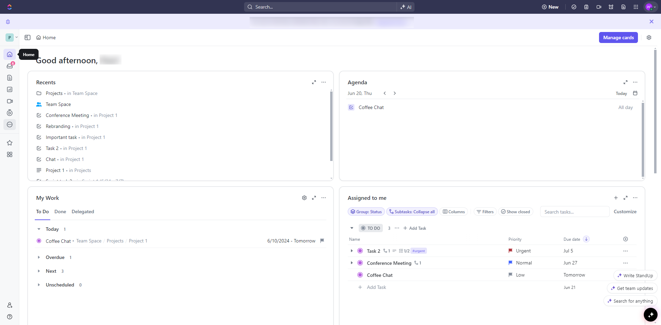
Task: Click the record clip camera icon in the top bar
Action: tap(599, 7)
